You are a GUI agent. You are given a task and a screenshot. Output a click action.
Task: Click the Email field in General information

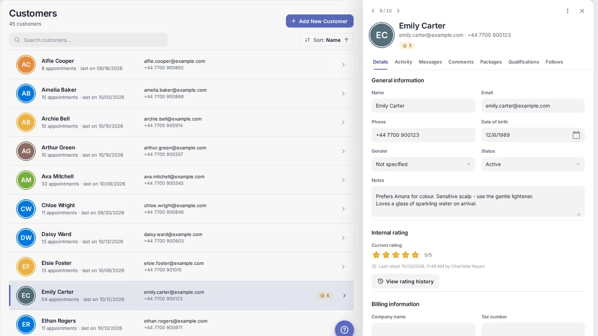pyautogui.click(x=533, y=106)
